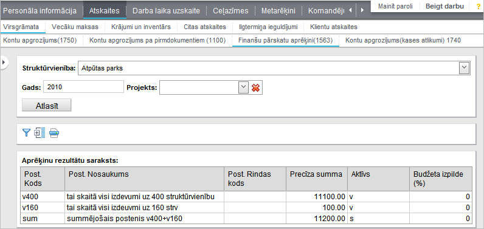Viewport: 484px width, 229px height.
Task: Open the Projekts dropdown list
Action: tap(244, 87)
